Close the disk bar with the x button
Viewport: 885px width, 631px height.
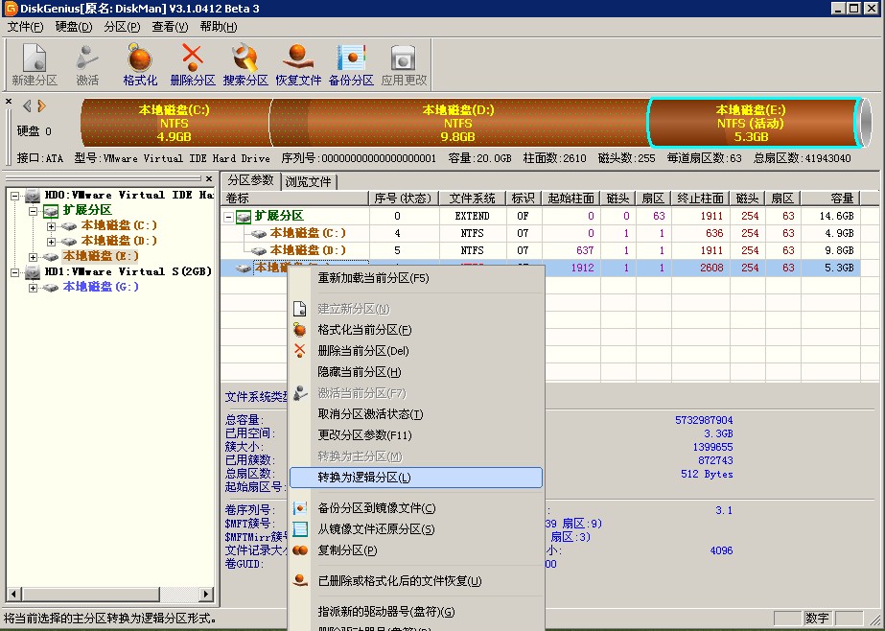[9, 102]
